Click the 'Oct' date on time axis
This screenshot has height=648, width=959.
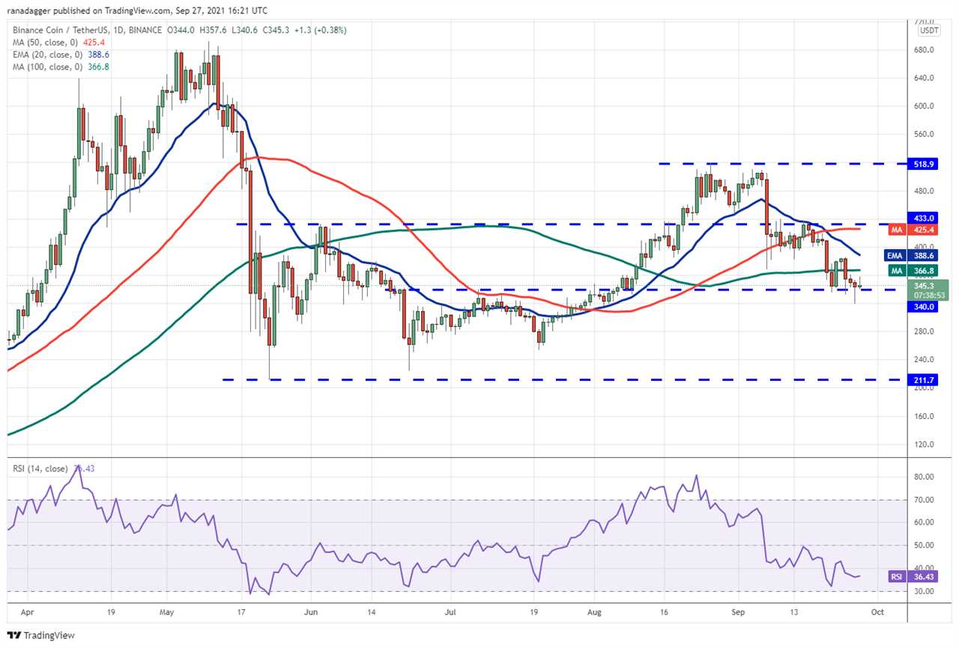[877, 611]
